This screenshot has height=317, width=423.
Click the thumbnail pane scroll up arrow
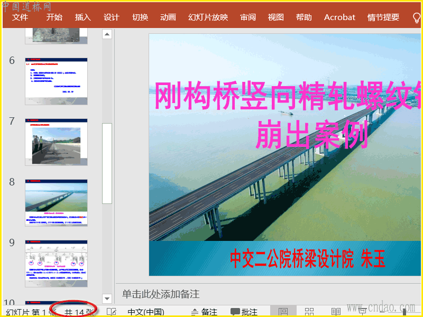click(107, 34)
